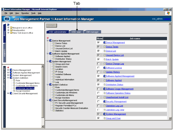This screenshot has height=130, width=173.
Task: Click the icon beside Security Management in the table
Action: tap(104, 101)
